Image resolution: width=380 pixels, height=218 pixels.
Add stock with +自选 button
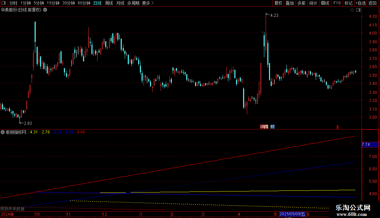click(x=360, y=3)
